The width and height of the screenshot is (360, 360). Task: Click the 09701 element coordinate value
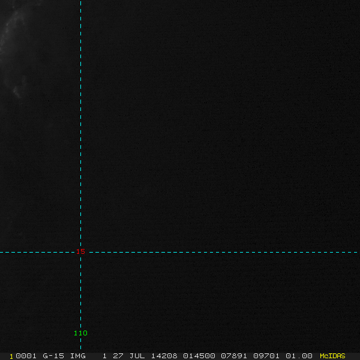[x=266, y=356]
